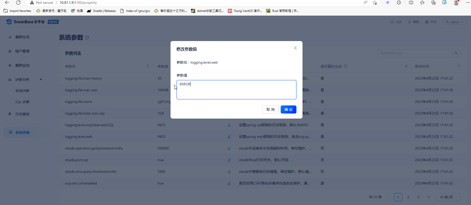Edit logging.level.web parameter value
471x205 pixels.
pyautogui.click(x=229, y=137)
